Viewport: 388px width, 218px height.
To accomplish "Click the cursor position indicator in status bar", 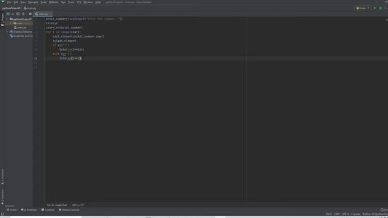I will (329, 214).
